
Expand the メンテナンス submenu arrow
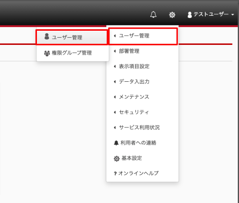click(115, 97)
